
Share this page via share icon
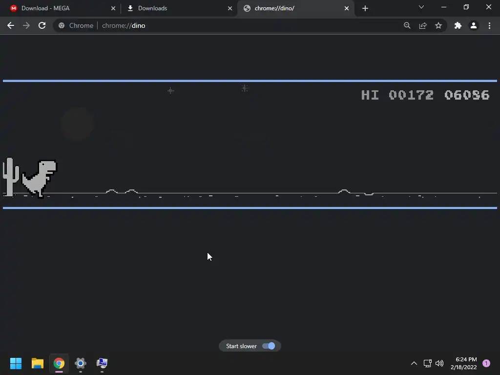tap(423, 25)
